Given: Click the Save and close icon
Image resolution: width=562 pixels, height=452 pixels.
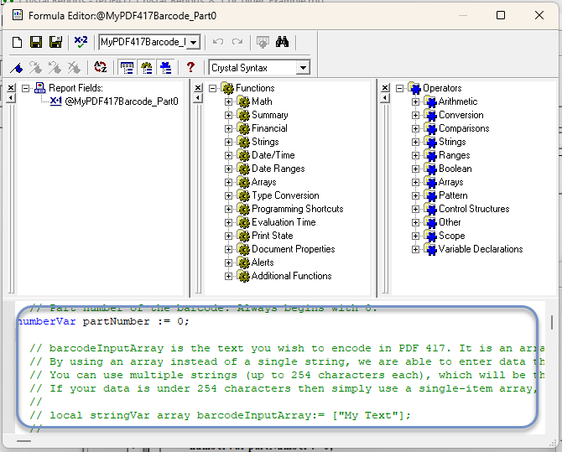Looking at the screenshot, I should click(x=55, y=42).
